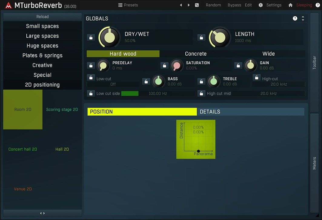Click the dice icon to randomize preset

[x=197, y=5]
